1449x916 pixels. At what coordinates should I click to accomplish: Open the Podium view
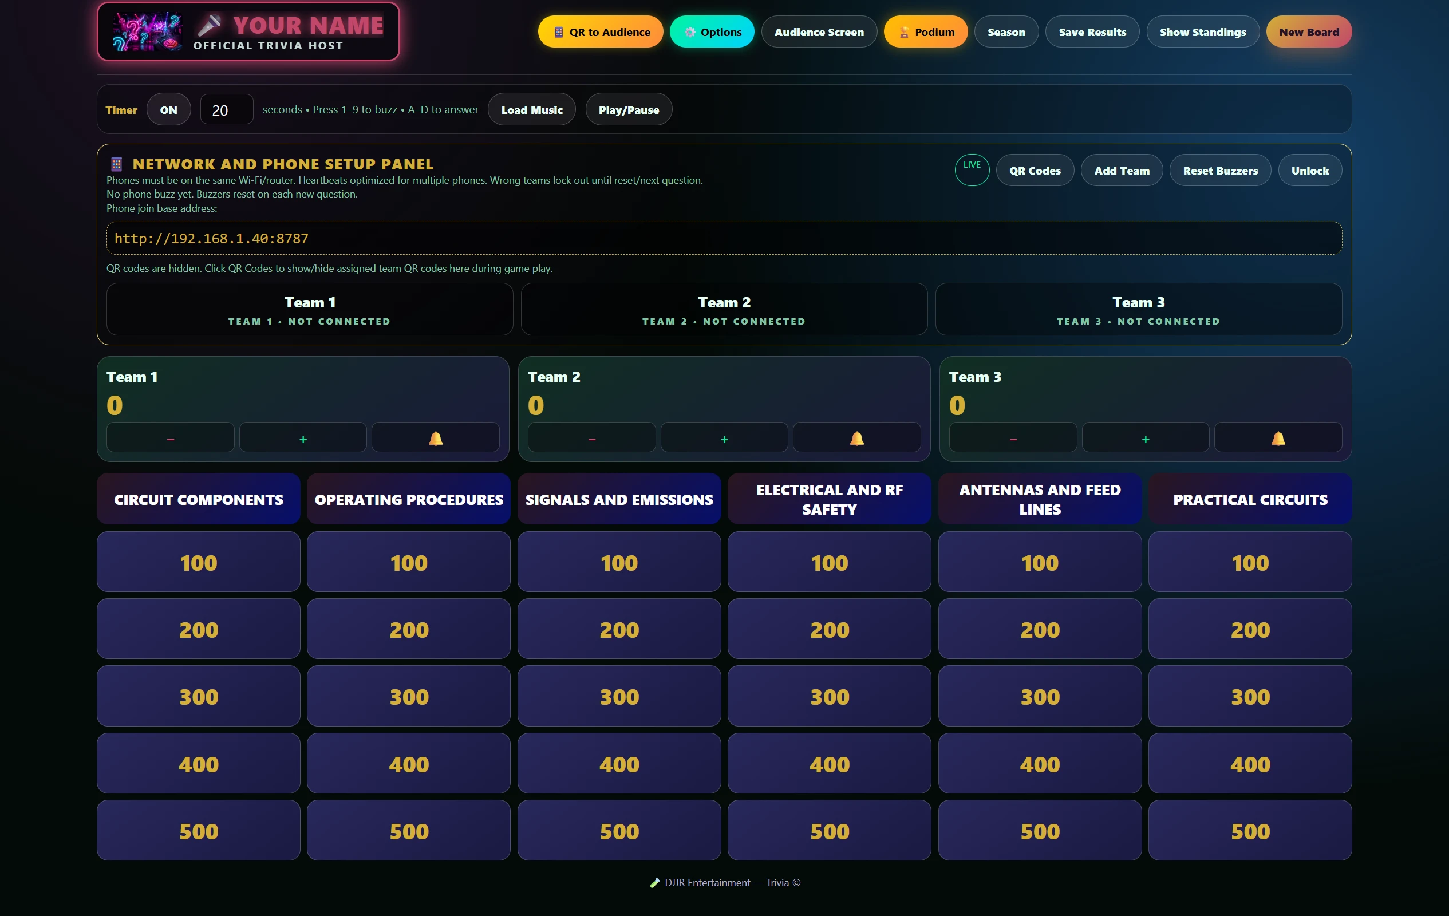[926, 32]
